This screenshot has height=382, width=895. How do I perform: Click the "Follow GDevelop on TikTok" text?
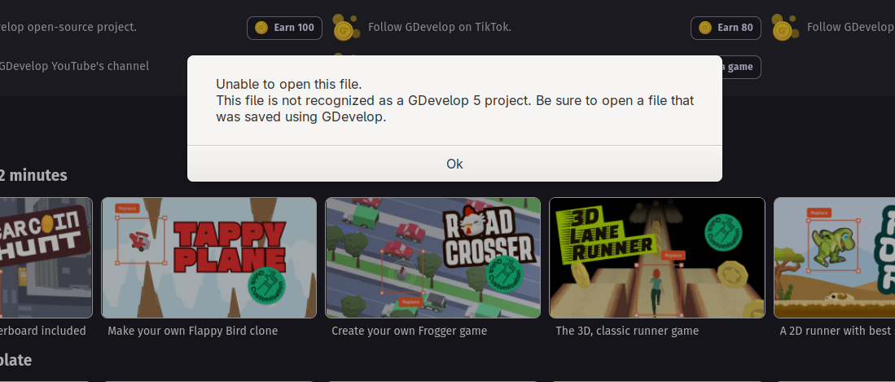[440, 27]
